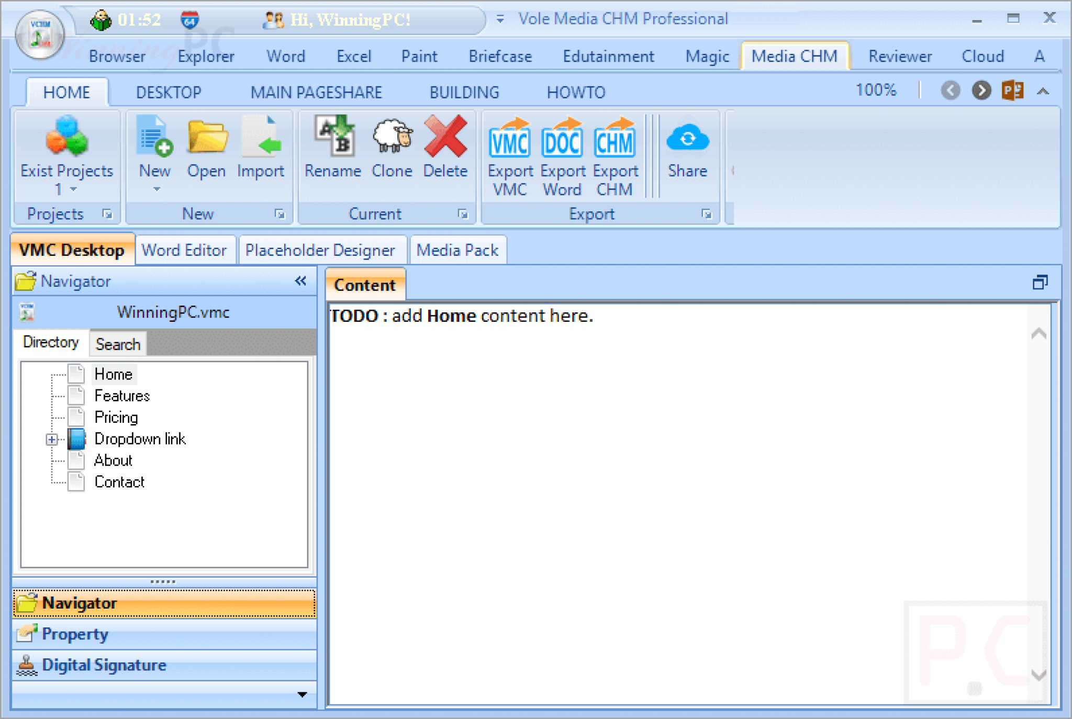The image size is (1072, 719).
Task: Open the Exist Projects gallery
Action: (x=66, y=155)
